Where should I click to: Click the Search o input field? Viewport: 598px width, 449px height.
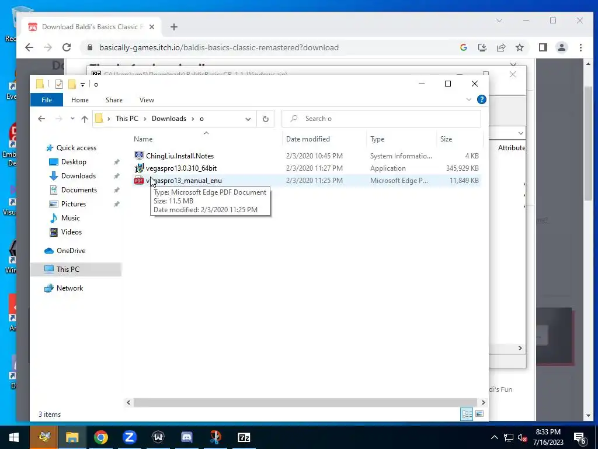tap(381, 119)
